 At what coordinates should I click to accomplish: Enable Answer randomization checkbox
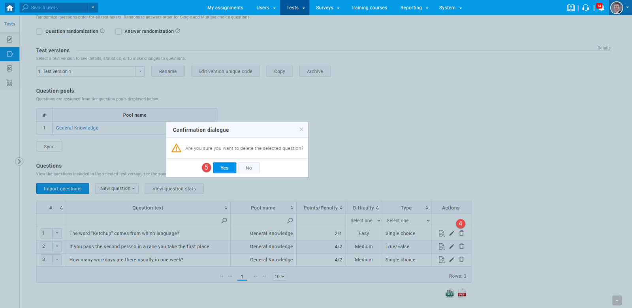pyautogui.click(x=118, y=32)
